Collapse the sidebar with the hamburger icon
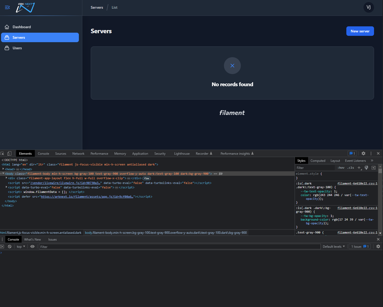Screen dimensions: 383x307 tap(7, 7)
